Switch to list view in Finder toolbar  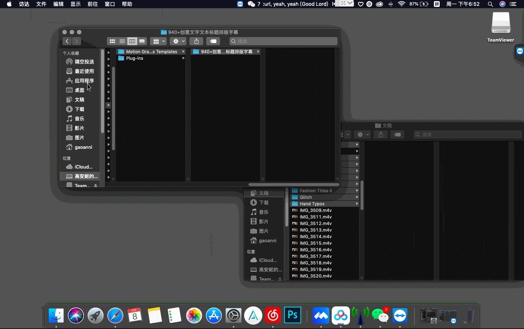pyautogui.click(x=122, y=41)
